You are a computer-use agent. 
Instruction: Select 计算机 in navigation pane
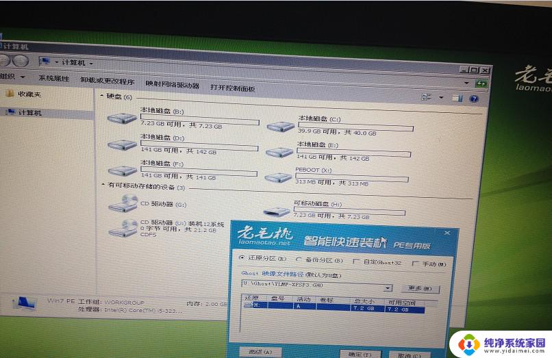coord(30,112)
